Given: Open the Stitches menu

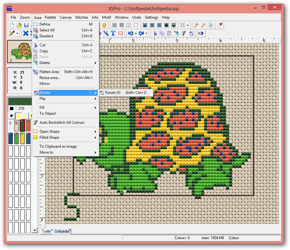Looking at the screenshot, I should [x=82, y=17].
